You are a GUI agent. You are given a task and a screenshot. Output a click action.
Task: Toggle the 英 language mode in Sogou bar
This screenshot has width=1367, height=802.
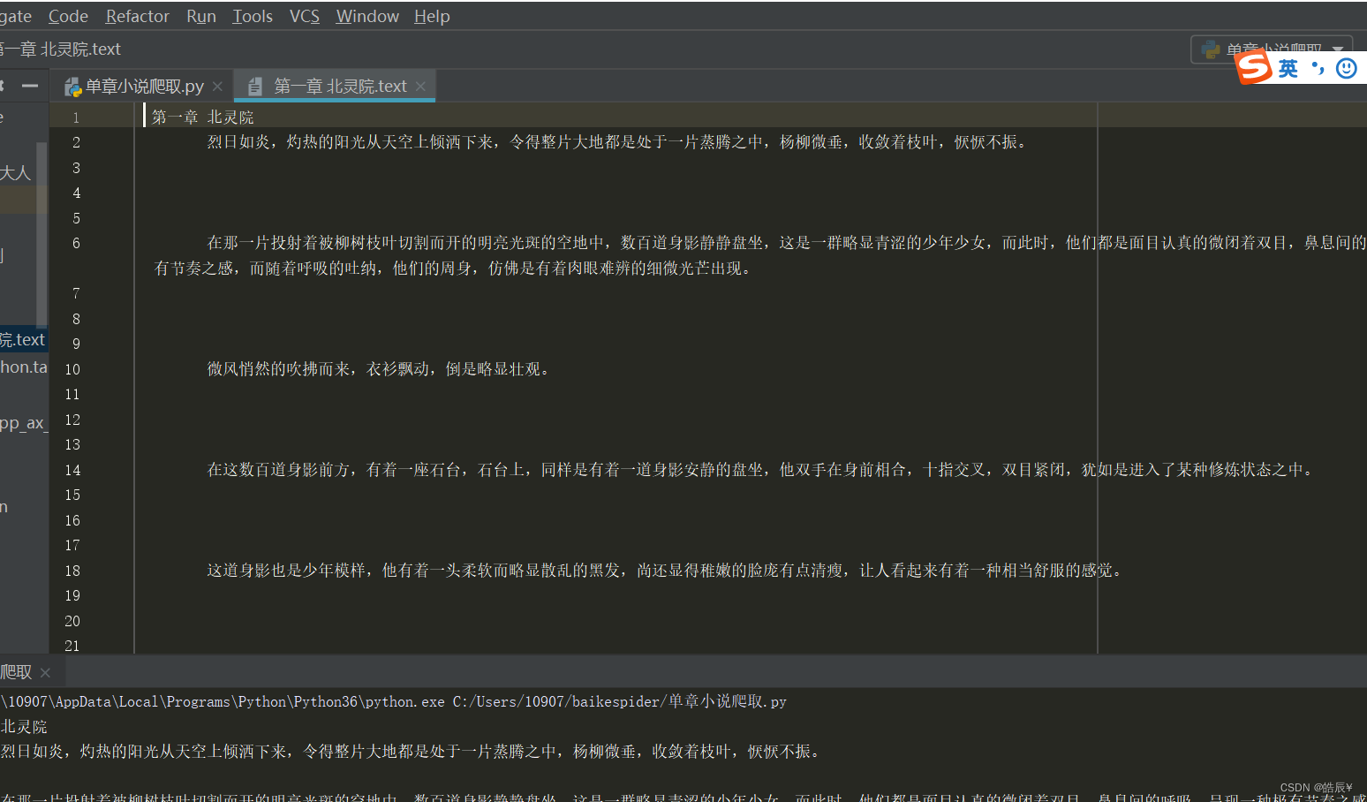tap(1288, 68)
